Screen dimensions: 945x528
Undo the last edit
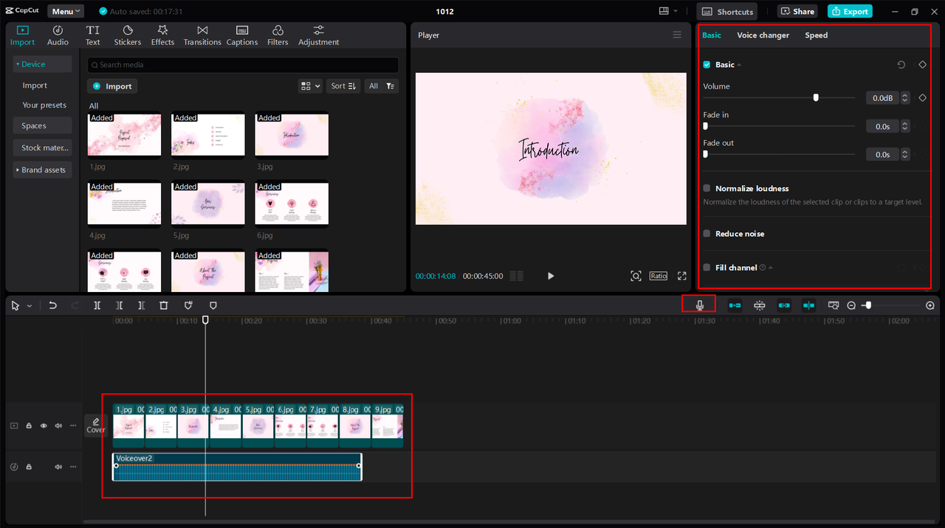click(x=52, y=305)
